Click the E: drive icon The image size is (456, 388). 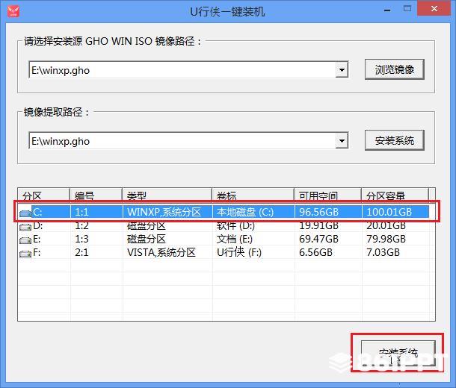click(x=25, y=240)
